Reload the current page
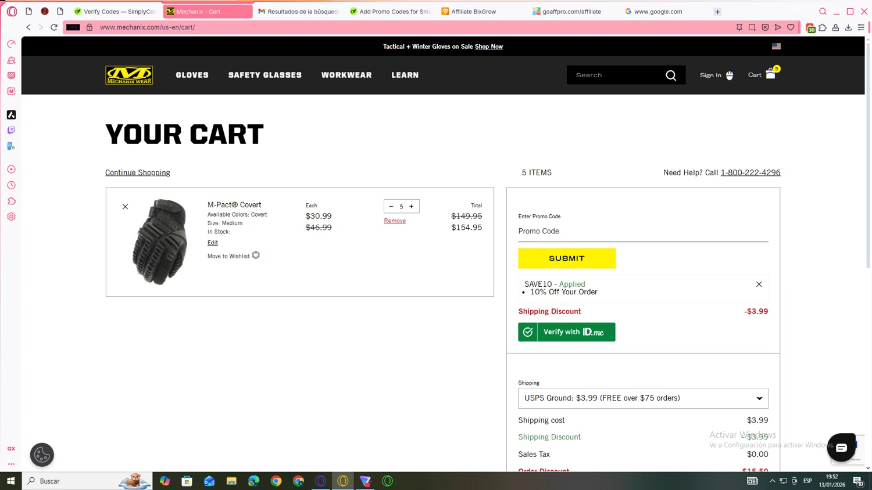The width and height of the screenshot is (872, 490). click(54, 27)
